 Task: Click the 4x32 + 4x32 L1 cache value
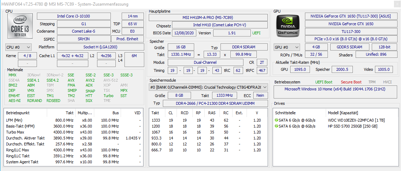click(x=72, y=56)
